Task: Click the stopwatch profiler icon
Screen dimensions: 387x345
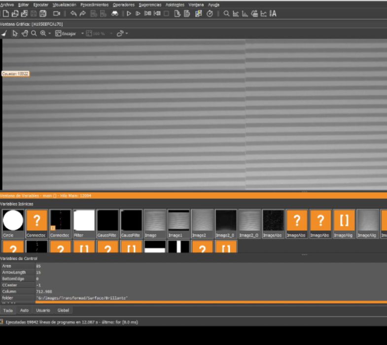Action: coord(210,13)
